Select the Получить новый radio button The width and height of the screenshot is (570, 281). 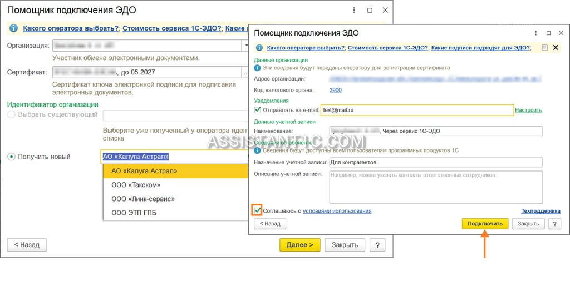coord(12,157)
